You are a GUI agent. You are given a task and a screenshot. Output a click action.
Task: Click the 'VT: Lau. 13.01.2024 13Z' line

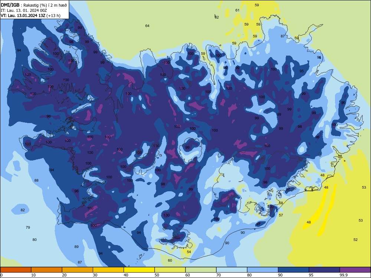click(x=23, y=16)
